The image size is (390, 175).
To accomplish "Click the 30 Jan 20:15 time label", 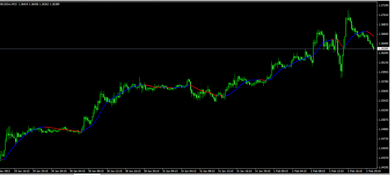I will click(x=152, y=171).
